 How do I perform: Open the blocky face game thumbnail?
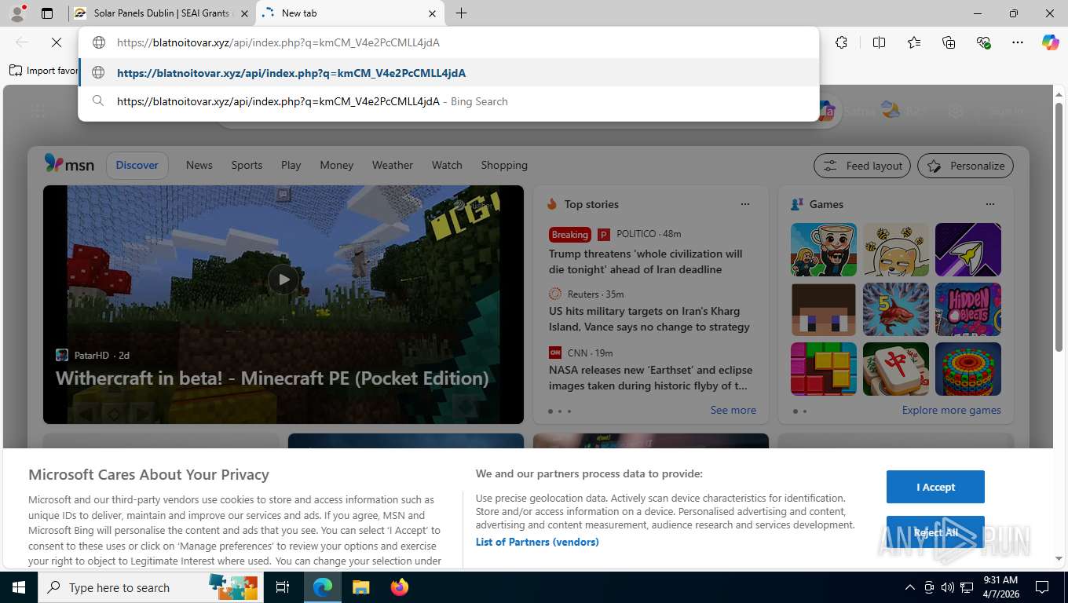[824, 309]
